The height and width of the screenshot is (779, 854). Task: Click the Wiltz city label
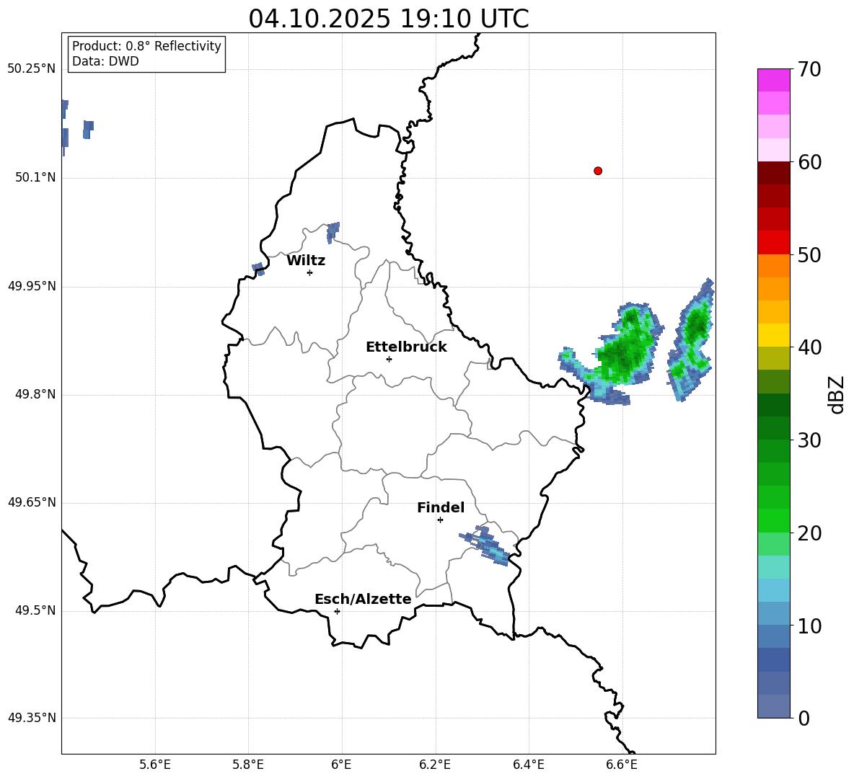[306, 261]
